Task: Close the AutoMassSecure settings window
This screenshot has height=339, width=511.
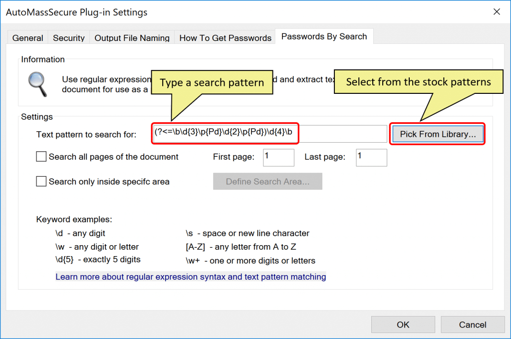Action: [x=497, y=12]
